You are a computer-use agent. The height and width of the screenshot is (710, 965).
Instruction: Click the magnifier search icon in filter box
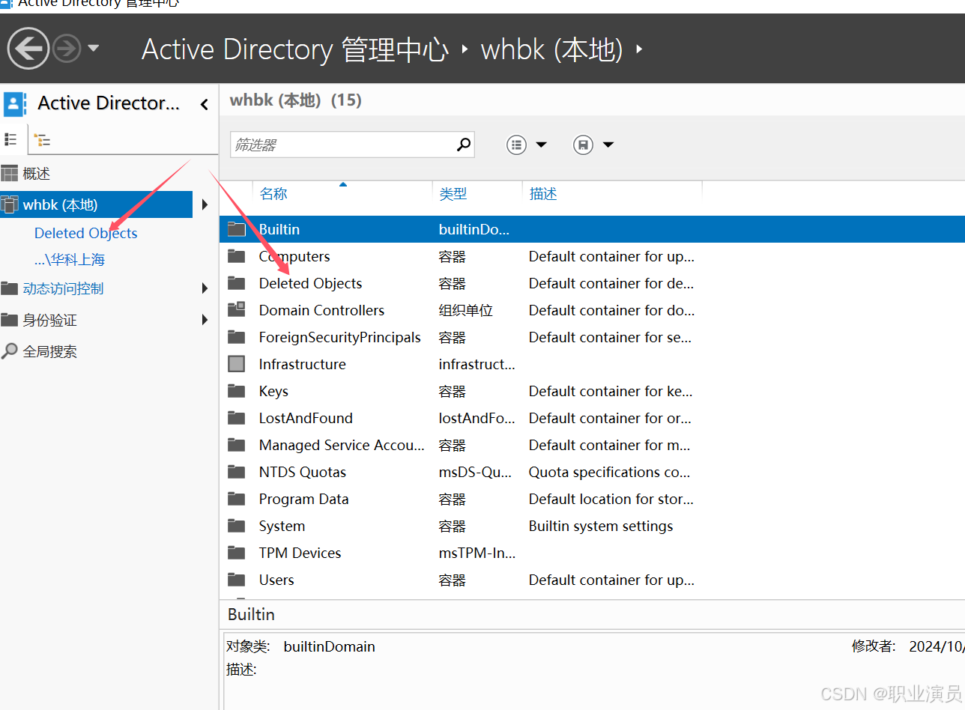[x=464, y=144]
